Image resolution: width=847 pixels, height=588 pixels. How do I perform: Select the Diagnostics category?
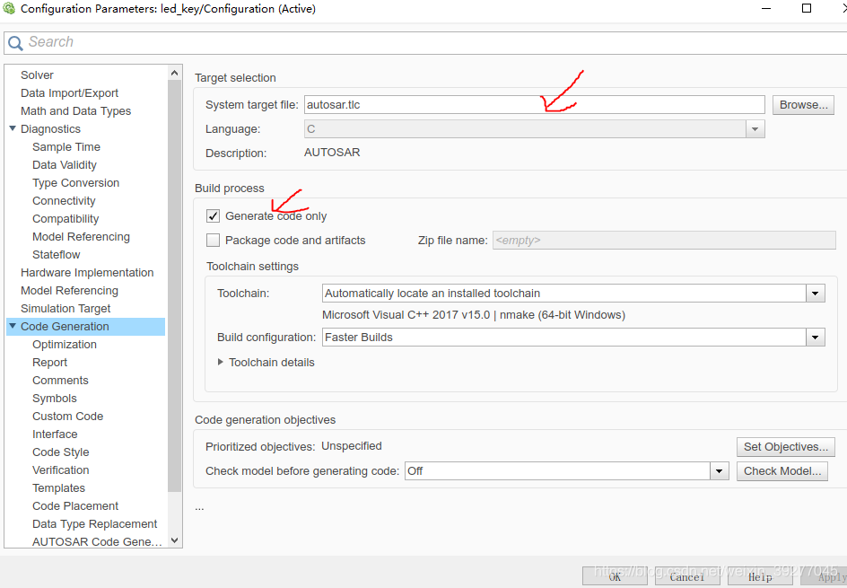coord(50,128)
